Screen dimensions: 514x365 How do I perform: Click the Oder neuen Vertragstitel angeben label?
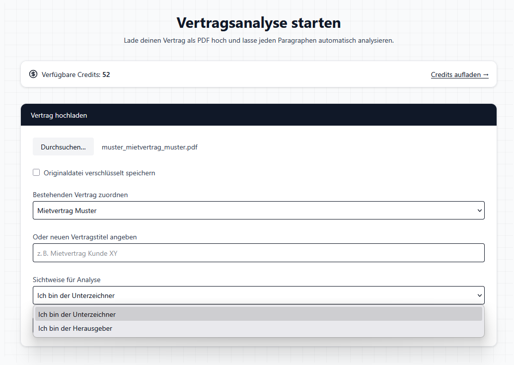click(84, 237)
